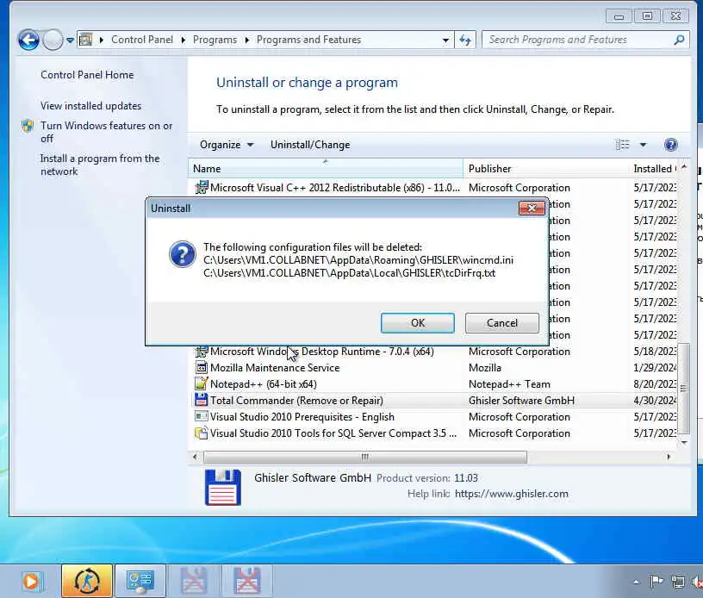
Task: Open Install a program from the network
Action: [100, 165]
